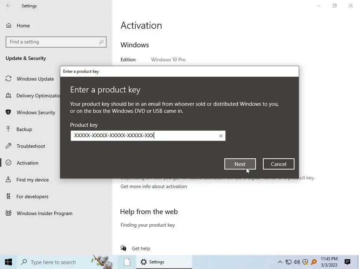This screenshot has height=269, width=359.
Task: Minimize the Settings window
Action: 319,6
